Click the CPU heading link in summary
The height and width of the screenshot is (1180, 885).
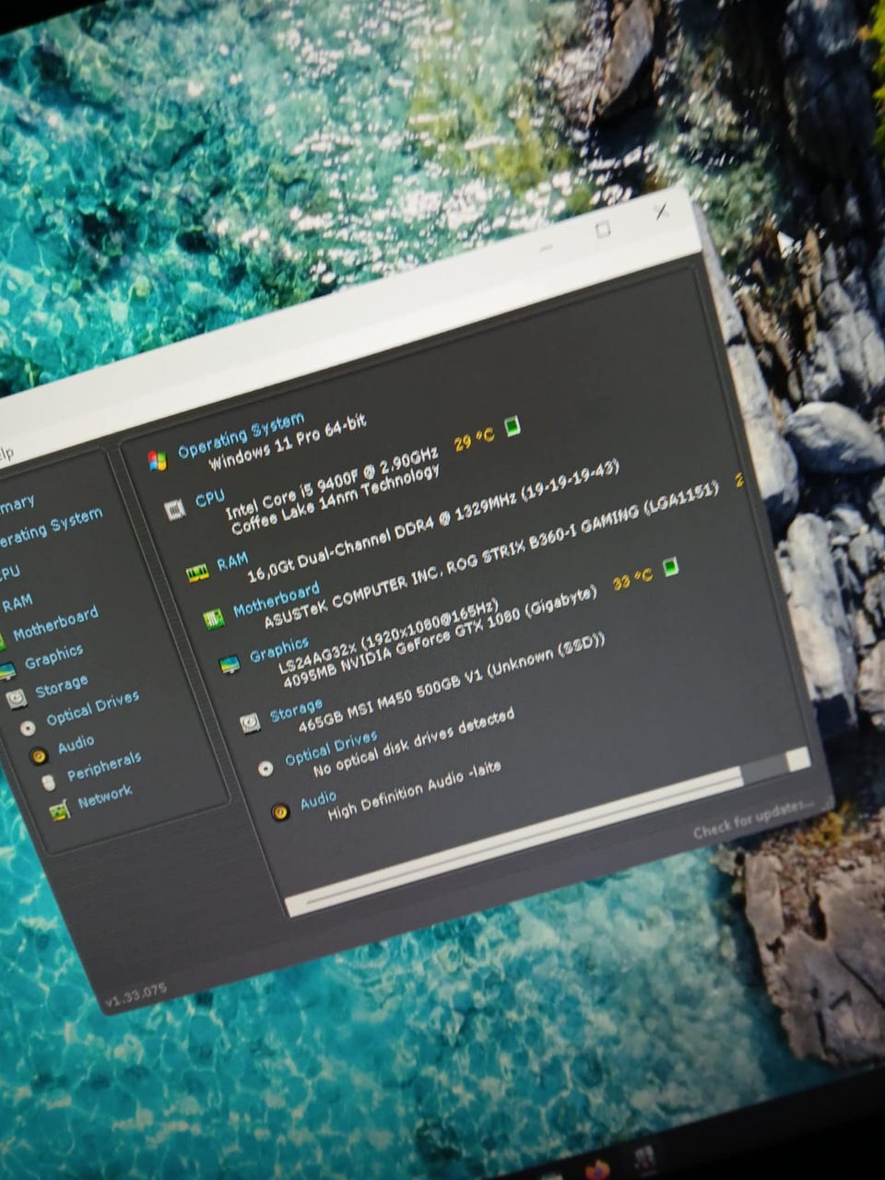[209, 500]
